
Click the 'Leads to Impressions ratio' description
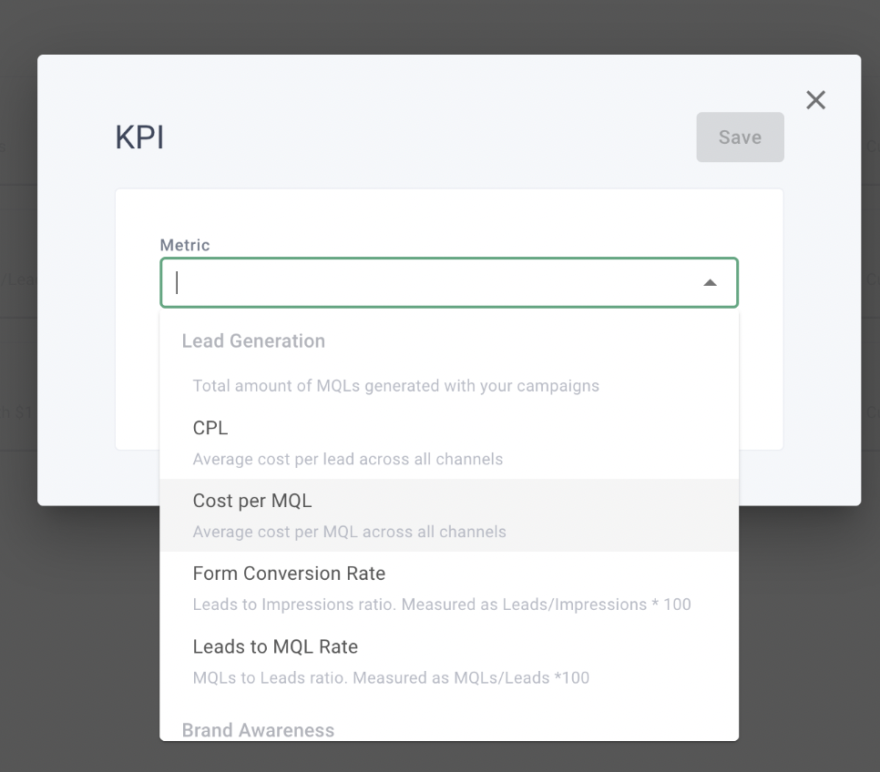click(442, 604)
